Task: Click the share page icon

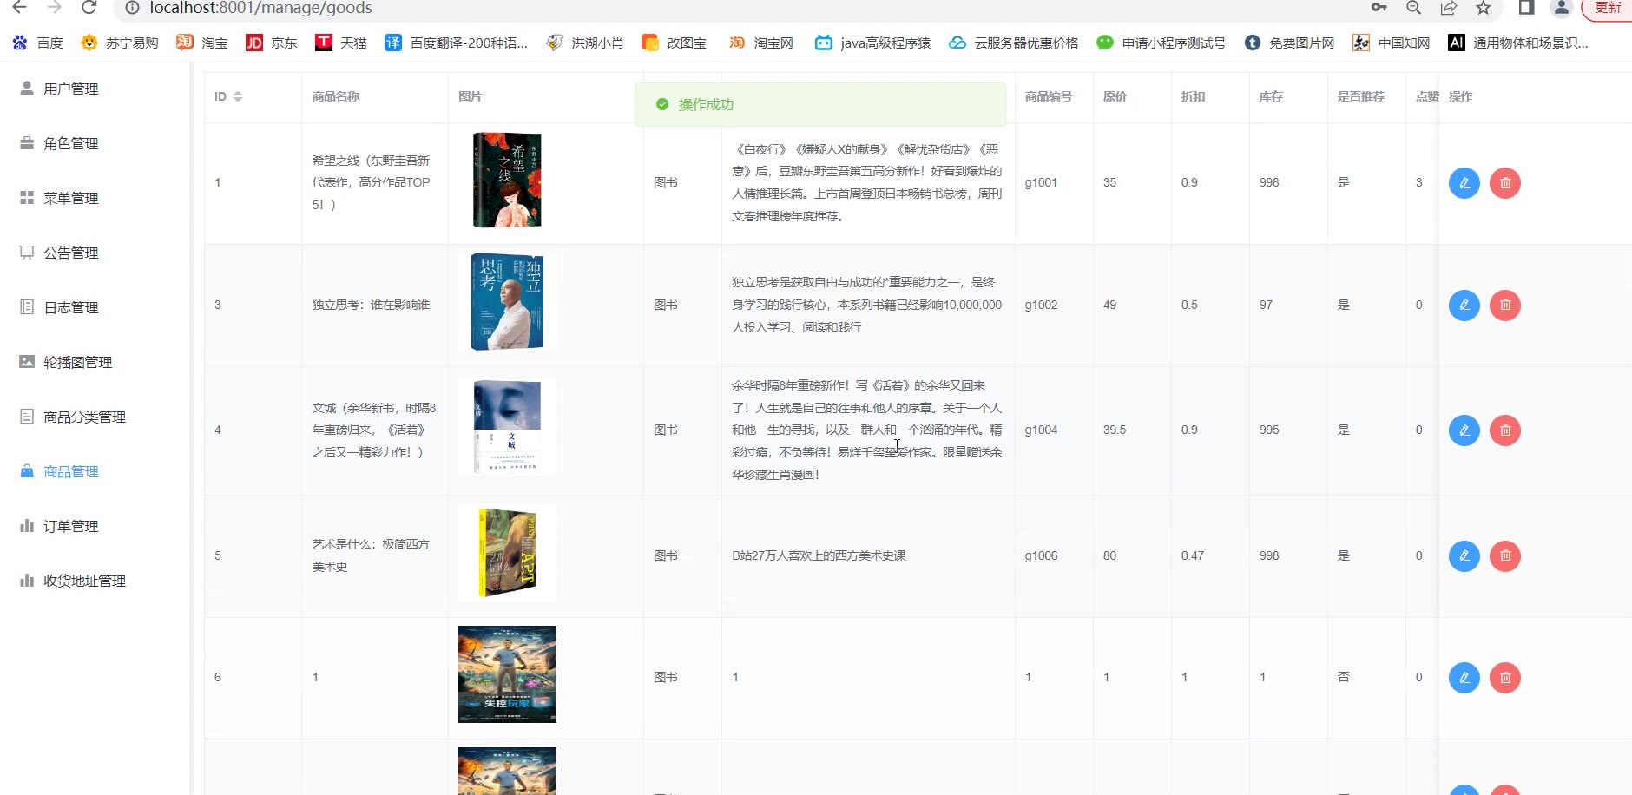Action: coord(1448,8)
